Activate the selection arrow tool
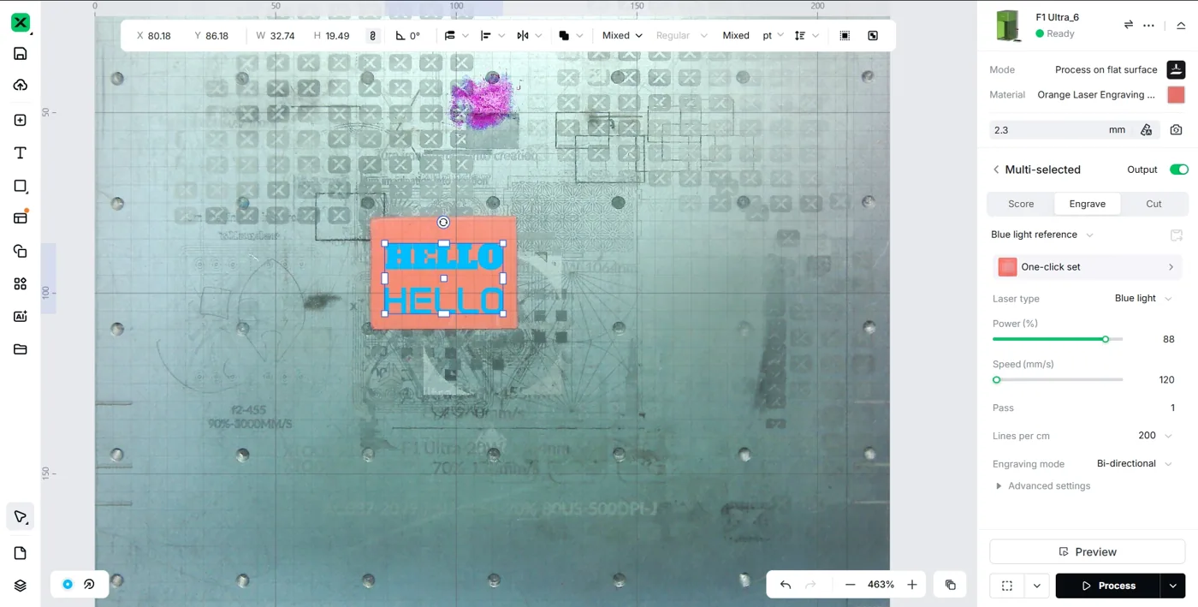The width and height of the screenshot is (1198, 607). pos(21,516)
